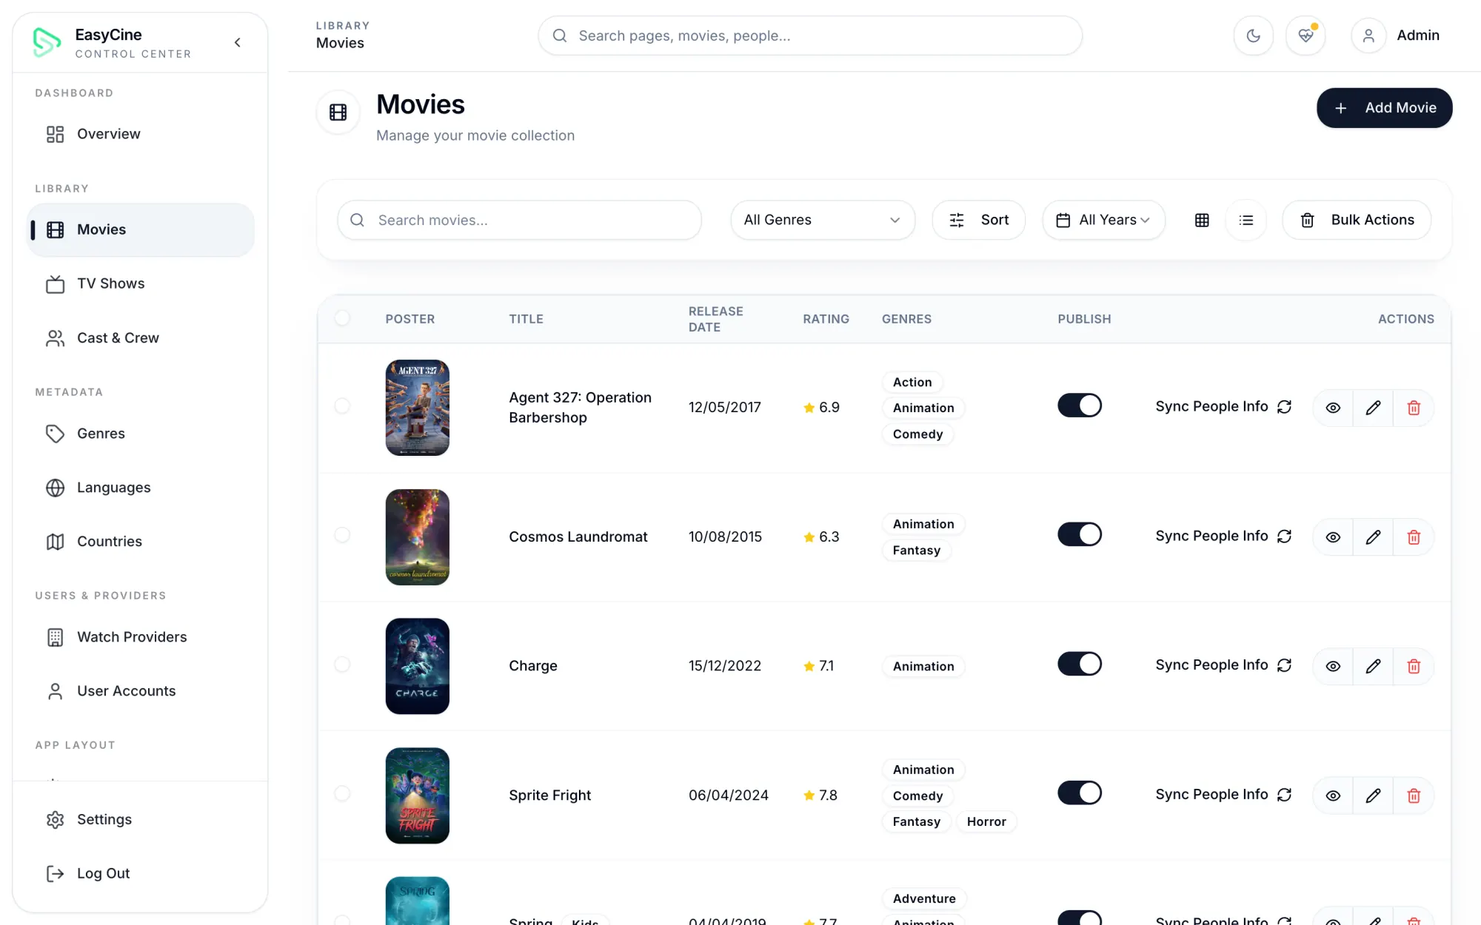Viewport: 1481px width, 925px height.
Task: Select the Cosmos Laundromat row checkbox
Action: pyautogui.click(x=342, y=535)
